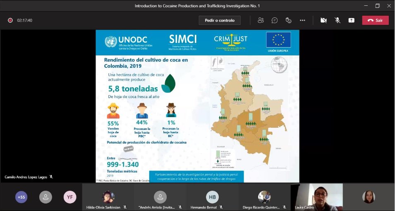Click the 55% farmer with yellow hat icon
The width and height of the screenshot is (395, 211).
point(113,110)
